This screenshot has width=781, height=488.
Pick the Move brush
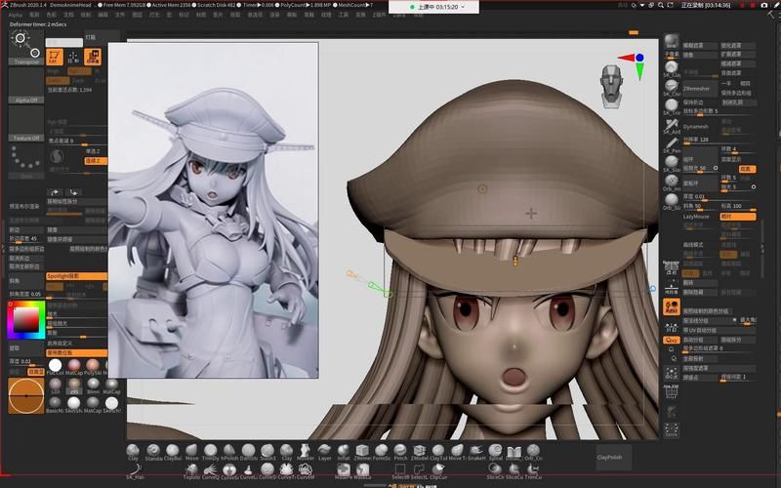click(x=191, y=452)
